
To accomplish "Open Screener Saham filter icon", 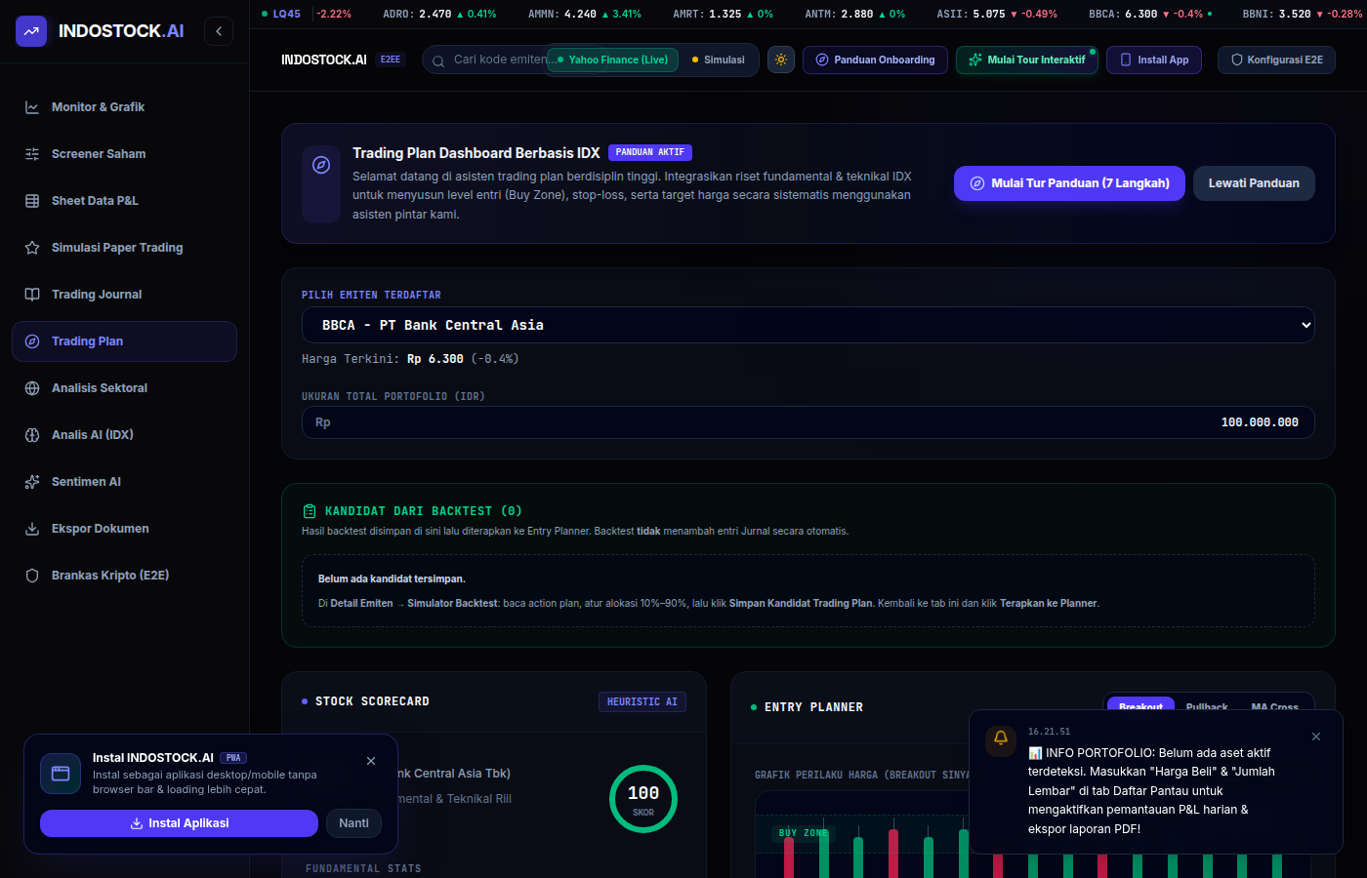I will pos(32,154).
